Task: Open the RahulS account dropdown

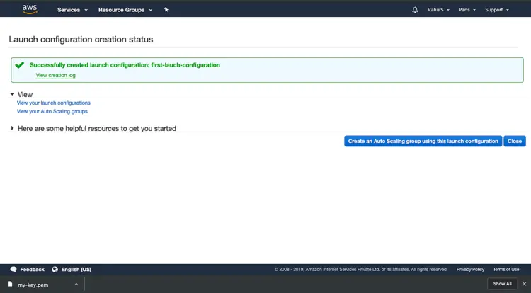Action: point(438,10)
